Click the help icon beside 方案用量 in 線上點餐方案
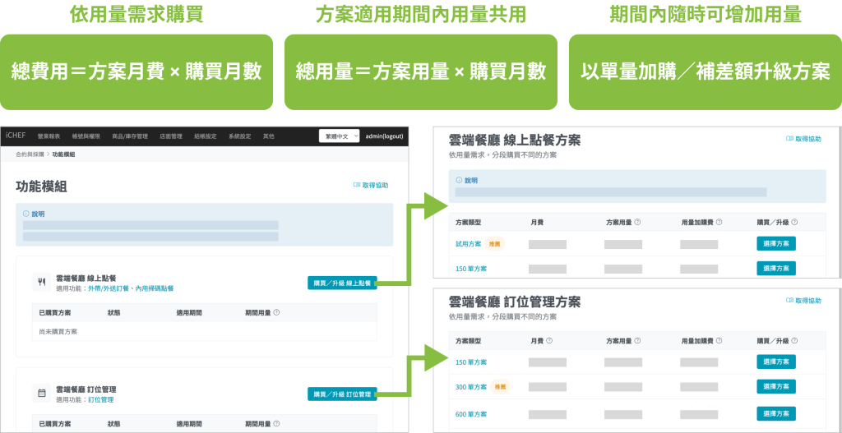The width and height of the screenshot is (842, 433). [x=637, y=222]
